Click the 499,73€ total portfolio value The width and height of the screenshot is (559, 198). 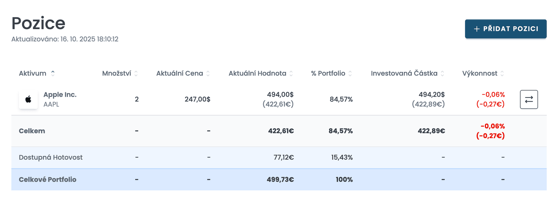[x=281, y=179]
